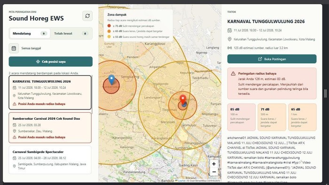Viewport: 329px width, 185px height.
Task: Click the clock icon in Tunggulwulung event card
Action: 15,88
